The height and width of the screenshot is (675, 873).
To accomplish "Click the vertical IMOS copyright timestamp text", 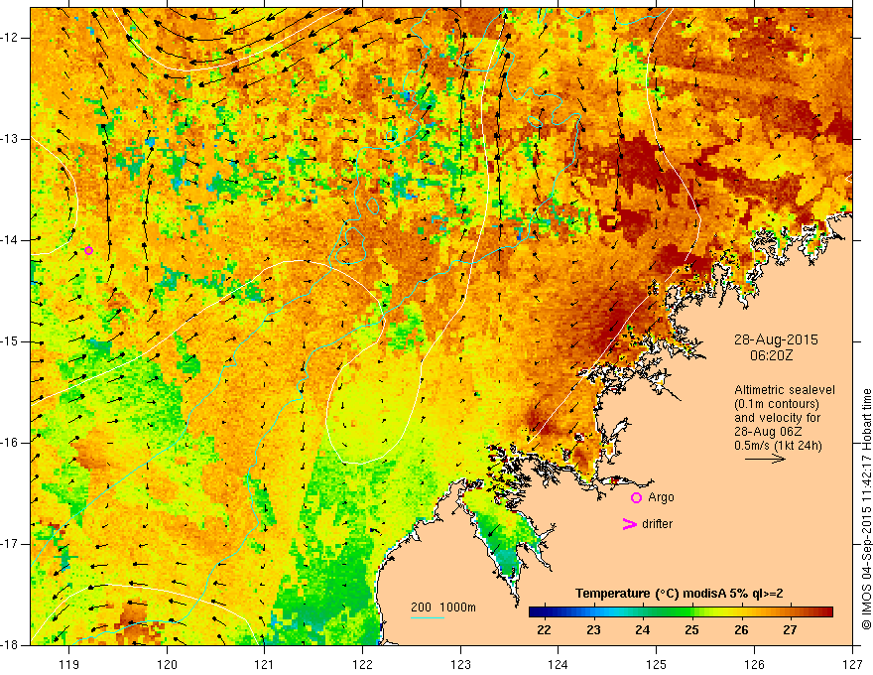I will 866,509.
